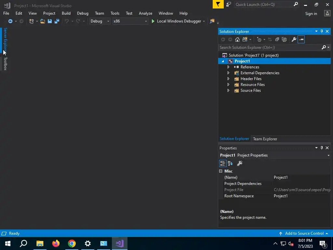This screenshot has height=250, width=333.
Task: Click the Solution 'Project1' solution icon
Action: (x=224, y=55)
